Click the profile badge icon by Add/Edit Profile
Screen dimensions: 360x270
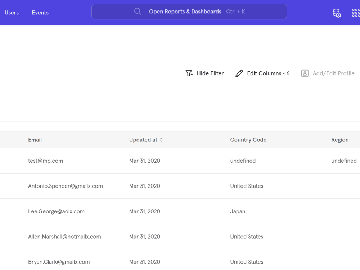pyautogui.click(x=305, y=73)
